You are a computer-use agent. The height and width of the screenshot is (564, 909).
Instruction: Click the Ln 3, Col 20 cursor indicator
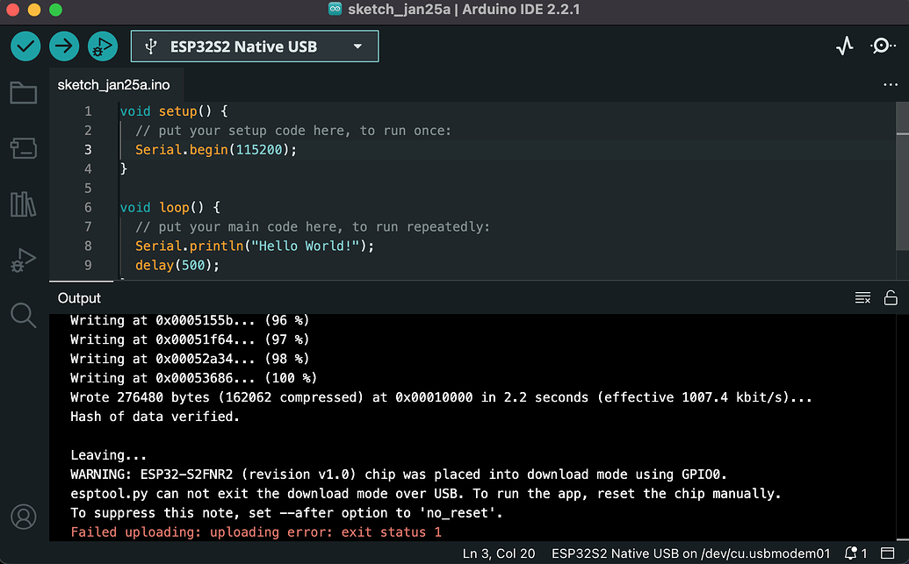[498, 553]
